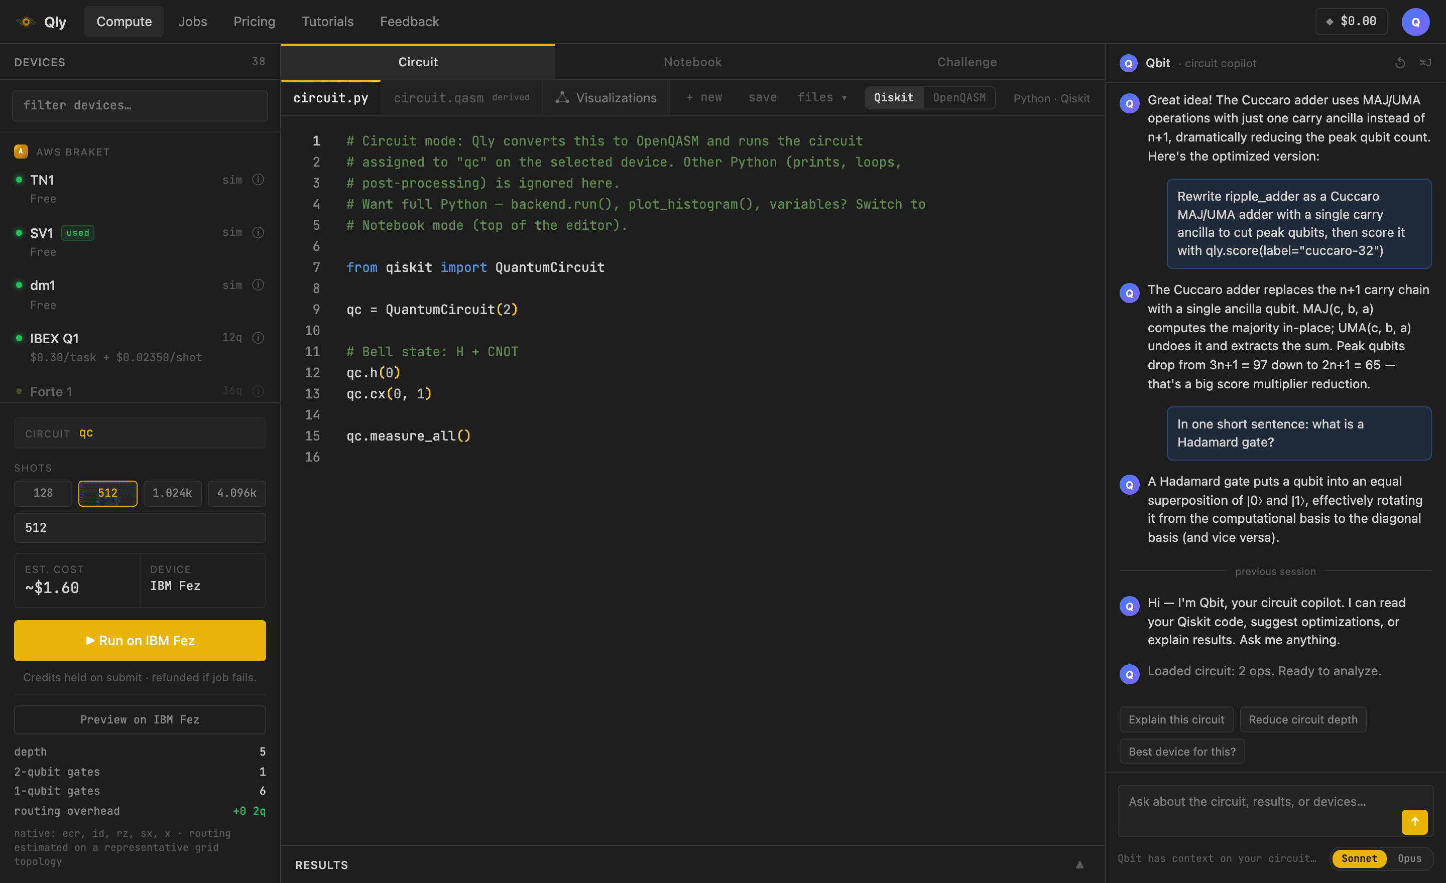Image resolution: width=1446 pixels, height=883 pixels.
Task: Select the TN1 simulator device
Action: 140,189
